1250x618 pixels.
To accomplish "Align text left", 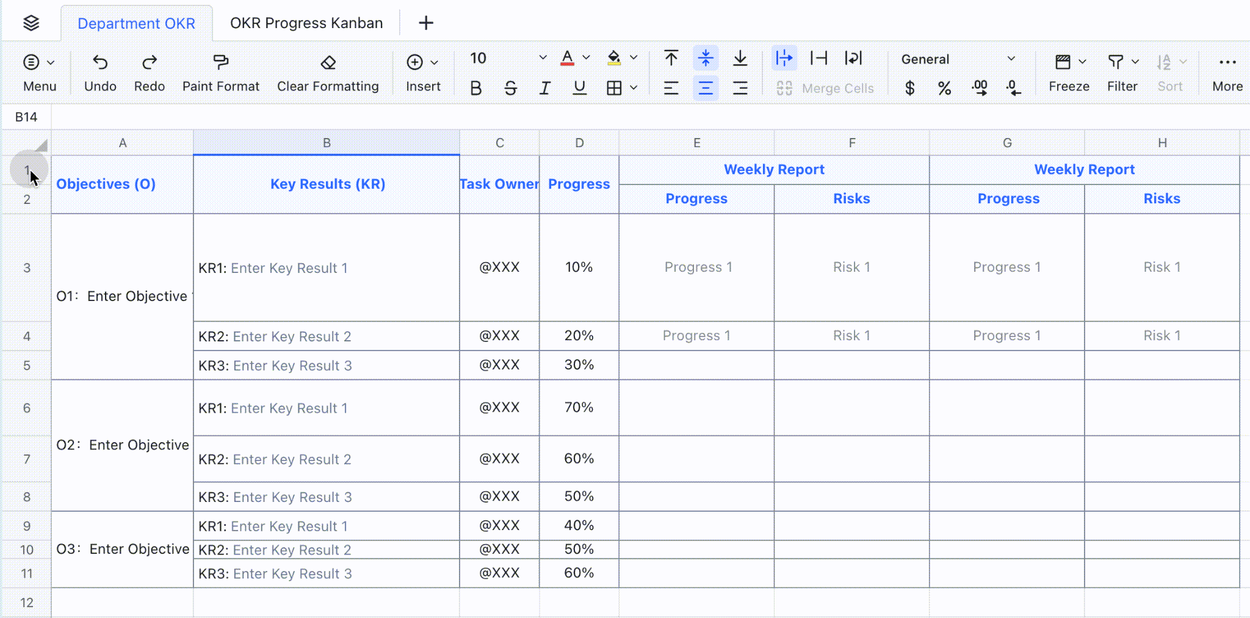I will click(x=671, y=89).
